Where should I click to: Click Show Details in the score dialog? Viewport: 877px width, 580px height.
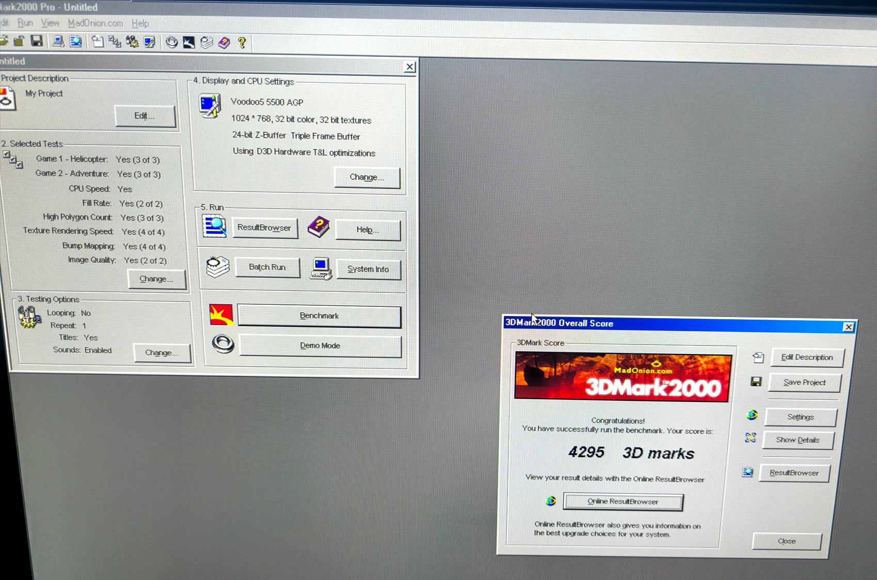click(x=798, y=440)
